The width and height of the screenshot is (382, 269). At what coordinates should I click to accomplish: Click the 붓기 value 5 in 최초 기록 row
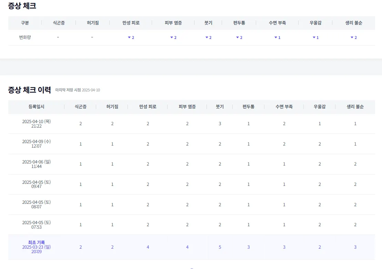tap(220, 247)
